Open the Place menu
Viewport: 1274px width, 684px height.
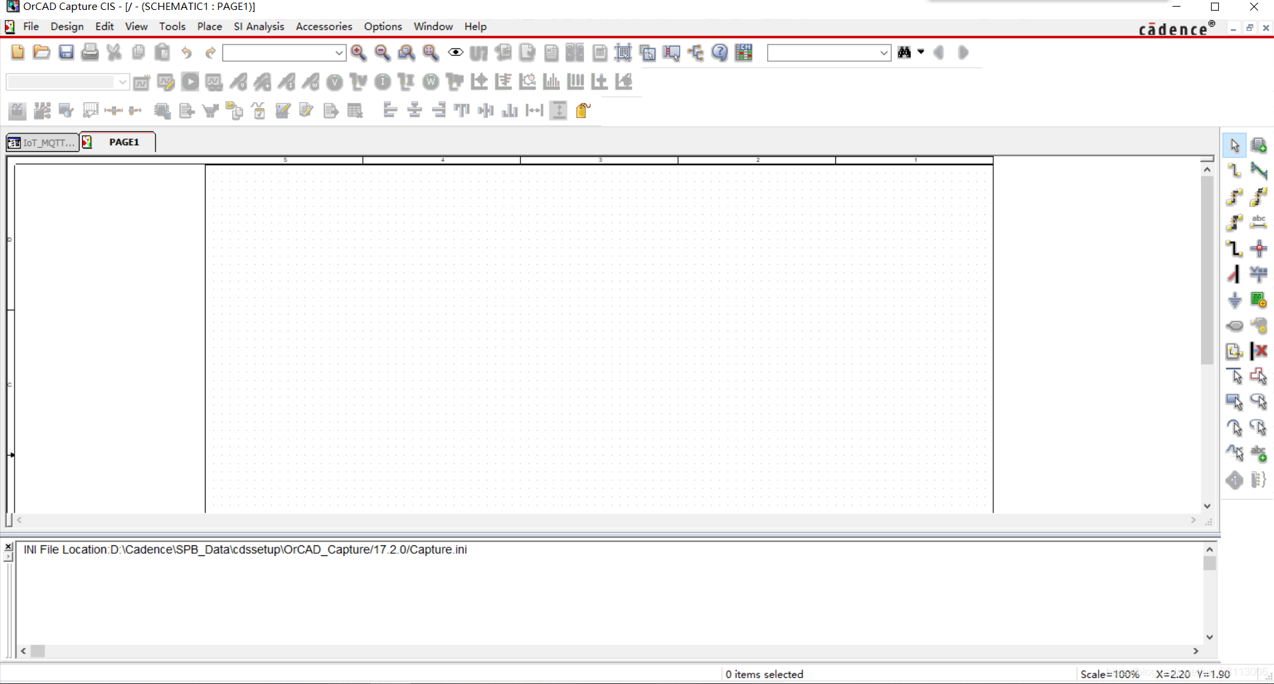[x=209, y=27]
